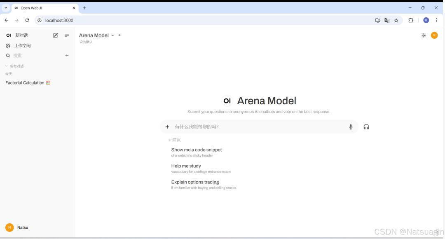Open user avatar menu at top right
The image size is (445, 239).
[434, 35]
